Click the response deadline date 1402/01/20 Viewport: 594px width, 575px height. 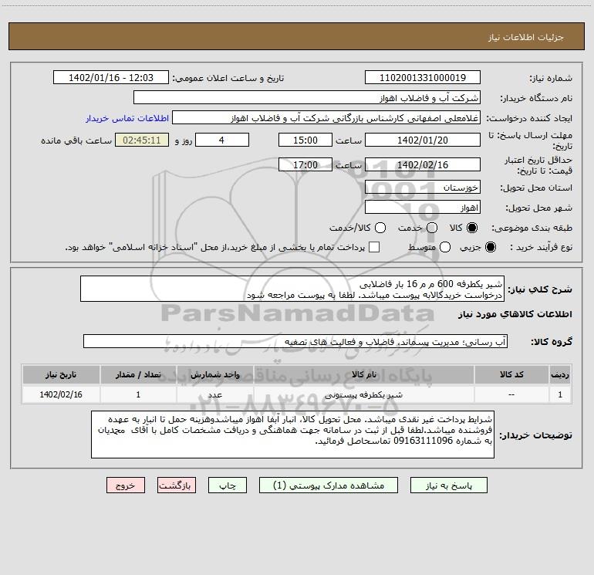point(423,140)
